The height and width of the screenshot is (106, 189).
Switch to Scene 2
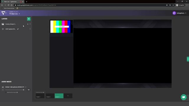click(50, 96)
